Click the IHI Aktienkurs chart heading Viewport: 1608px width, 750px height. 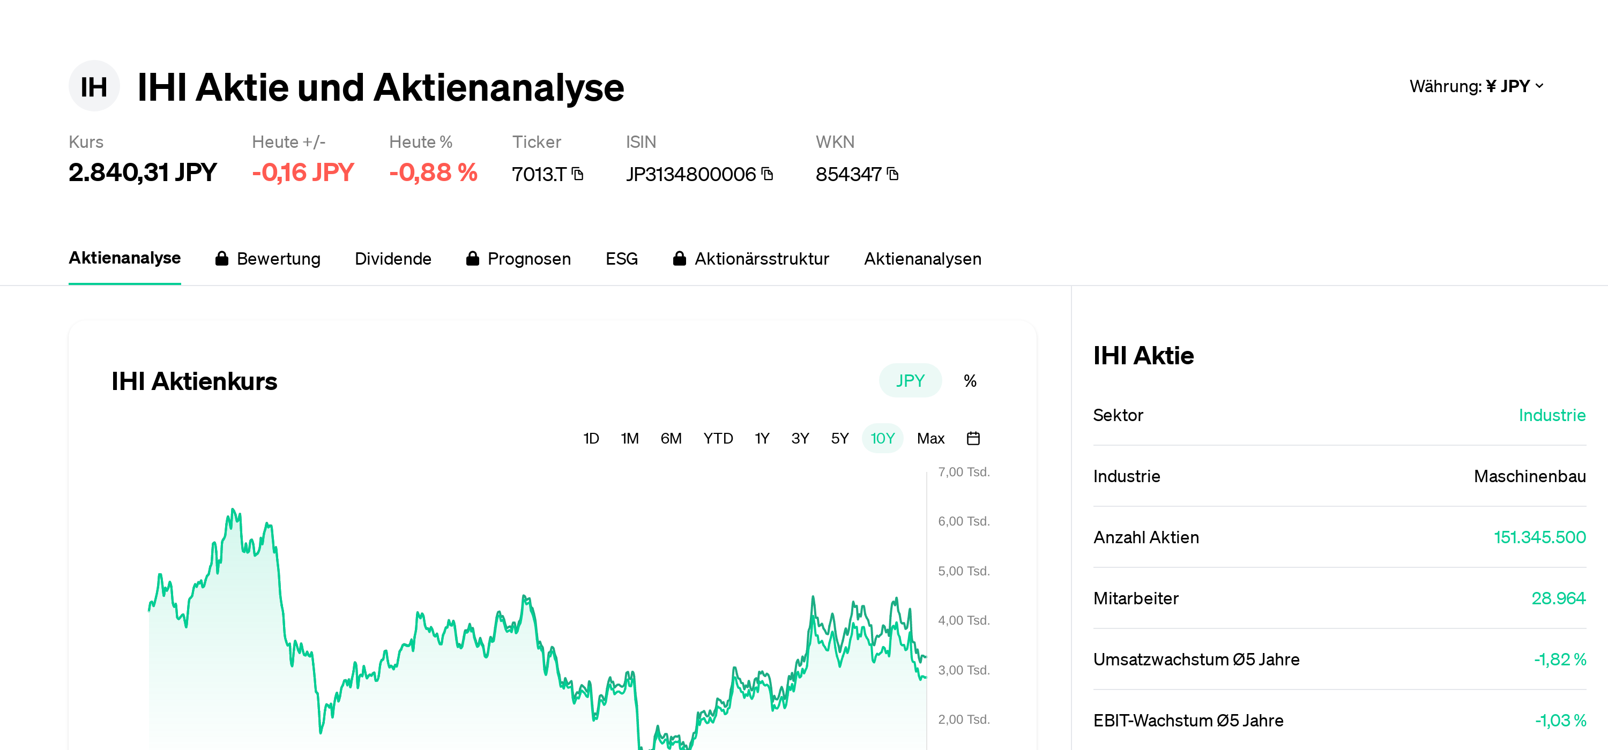(x=194, y=381)
